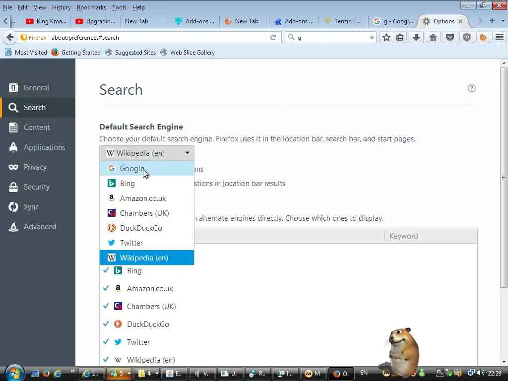Click the about:preferences#search address field
508x381 pixels.
tap(158, 38)
